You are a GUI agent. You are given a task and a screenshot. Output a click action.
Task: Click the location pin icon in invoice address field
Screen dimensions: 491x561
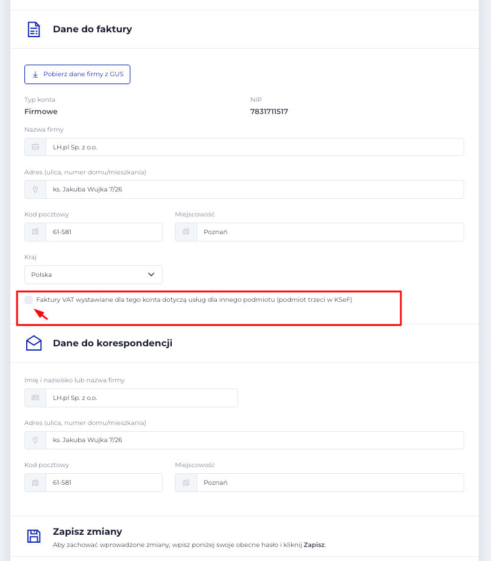[35, 189]
